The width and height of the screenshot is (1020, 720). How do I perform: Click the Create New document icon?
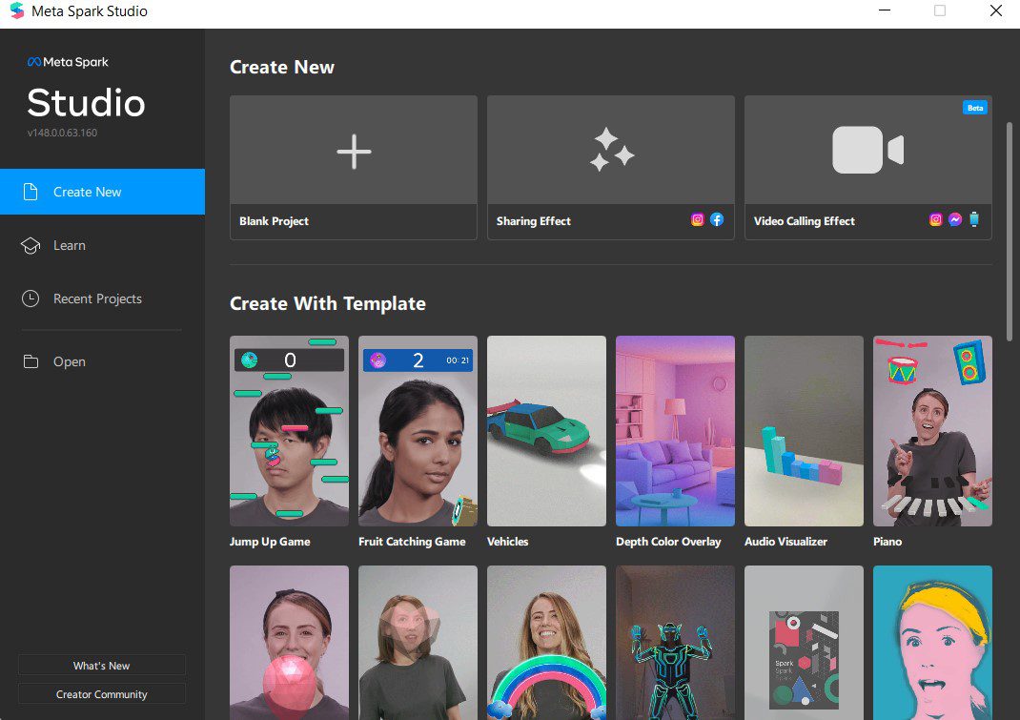point(31,192)
